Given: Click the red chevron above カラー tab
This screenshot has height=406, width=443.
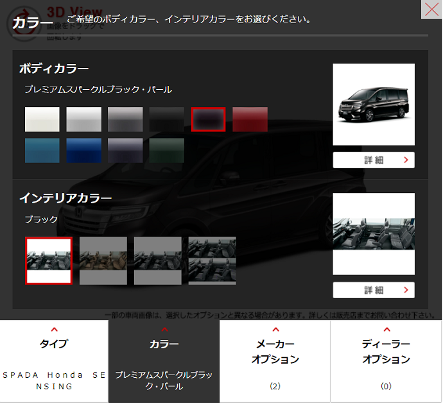Looking at the screenshot, I should pos(165,329).
